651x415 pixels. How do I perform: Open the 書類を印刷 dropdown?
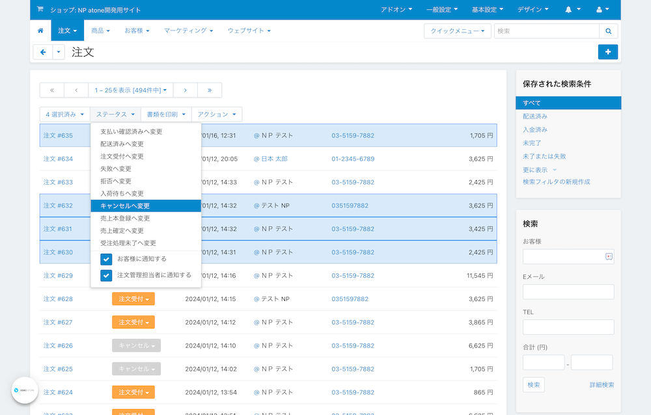click(166, 114)
